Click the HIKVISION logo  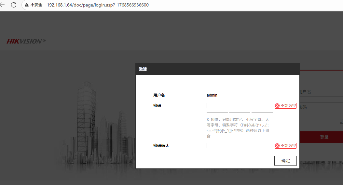click(x=26, y=41)
